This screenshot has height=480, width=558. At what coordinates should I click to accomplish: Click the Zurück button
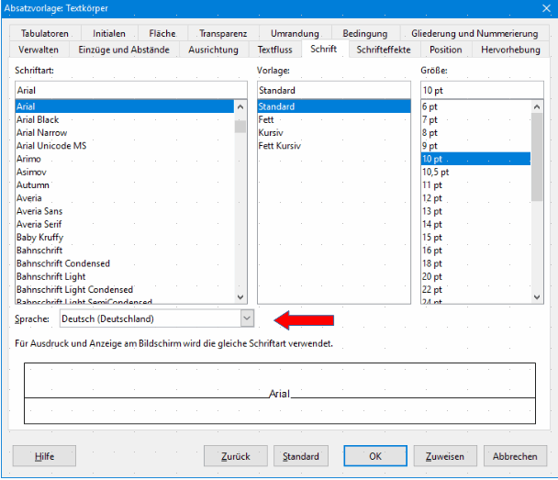236,456
